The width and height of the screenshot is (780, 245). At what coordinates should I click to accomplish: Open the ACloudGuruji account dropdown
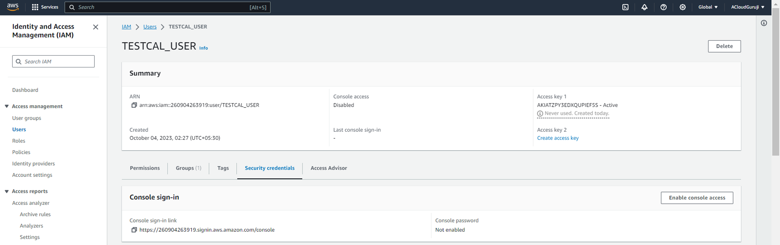(747, 7)
